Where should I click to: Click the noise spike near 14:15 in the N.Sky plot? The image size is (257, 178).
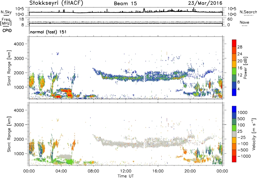click(144, 10)
